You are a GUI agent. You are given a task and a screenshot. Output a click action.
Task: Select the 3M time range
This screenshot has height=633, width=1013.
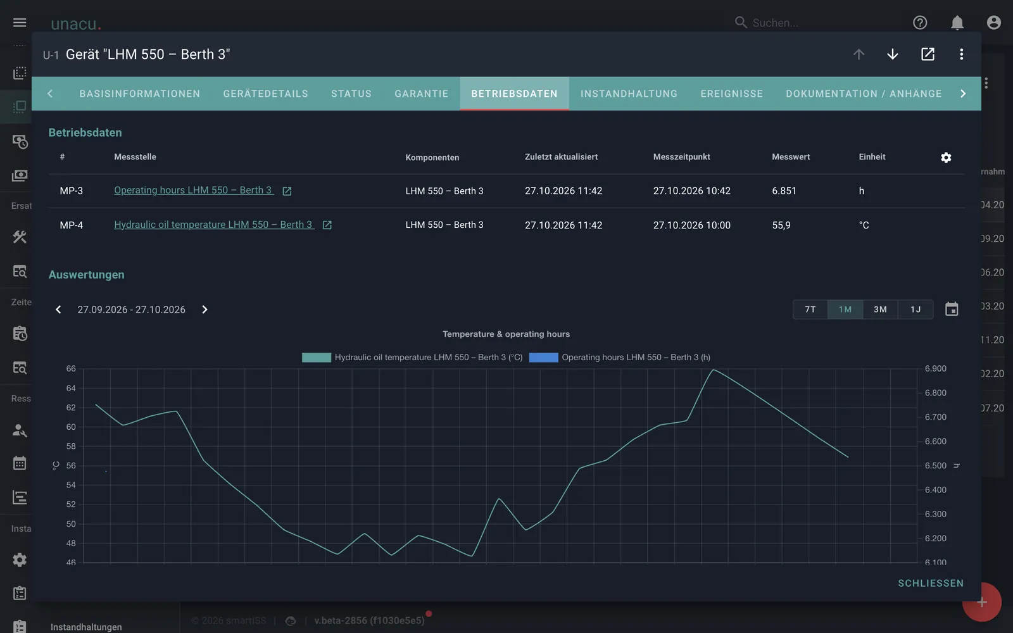(x=880, y=310)
